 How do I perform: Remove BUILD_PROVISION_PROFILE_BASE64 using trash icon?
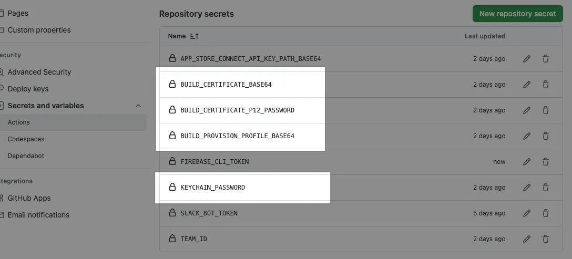(x=546, y=136)
